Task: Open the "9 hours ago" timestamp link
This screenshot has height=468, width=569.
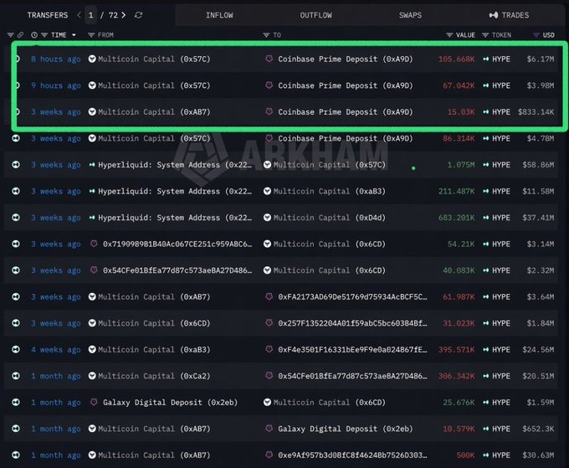Action: point(55,85)
